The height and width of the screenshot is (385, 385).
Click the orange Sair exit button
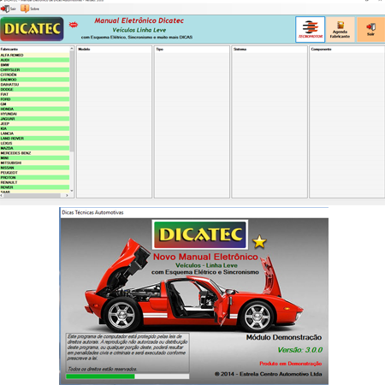coord(370,29)
